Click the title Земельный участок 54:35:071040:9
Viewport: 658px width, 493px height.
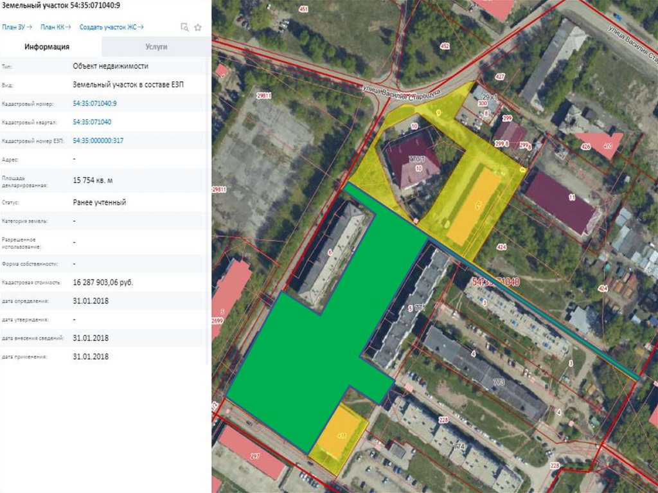(61, 5)
